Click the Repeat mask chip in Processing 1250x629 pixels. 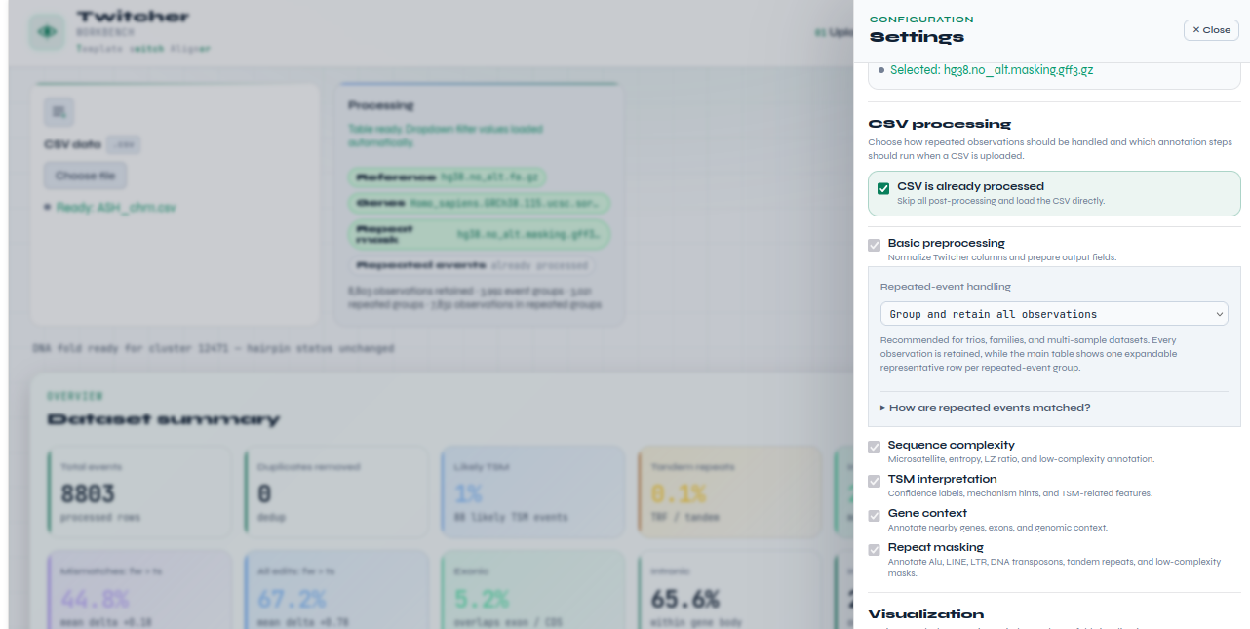[479, 235]
